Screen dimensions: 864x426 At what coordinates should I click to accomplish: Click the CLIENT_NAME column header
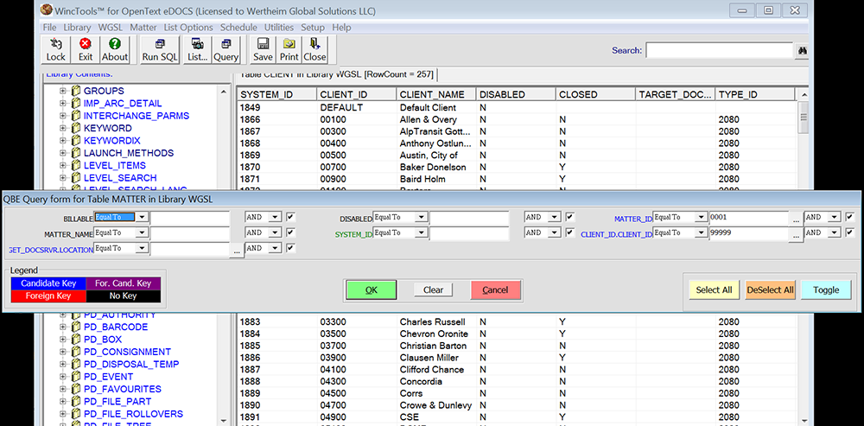[x=435, y=94]
